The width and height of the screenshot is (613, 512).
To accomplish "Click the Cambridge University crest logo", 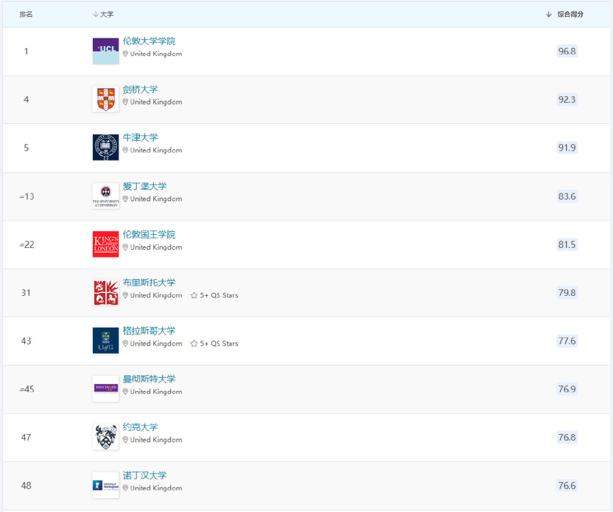I will [105, 99].
